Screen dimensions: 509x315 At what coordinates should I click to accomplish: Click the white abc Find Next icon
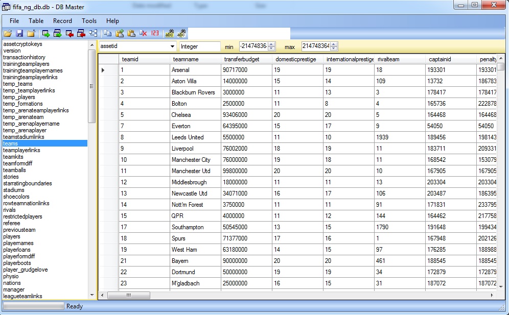181,33
